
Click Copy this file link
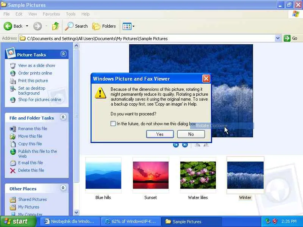30,144
